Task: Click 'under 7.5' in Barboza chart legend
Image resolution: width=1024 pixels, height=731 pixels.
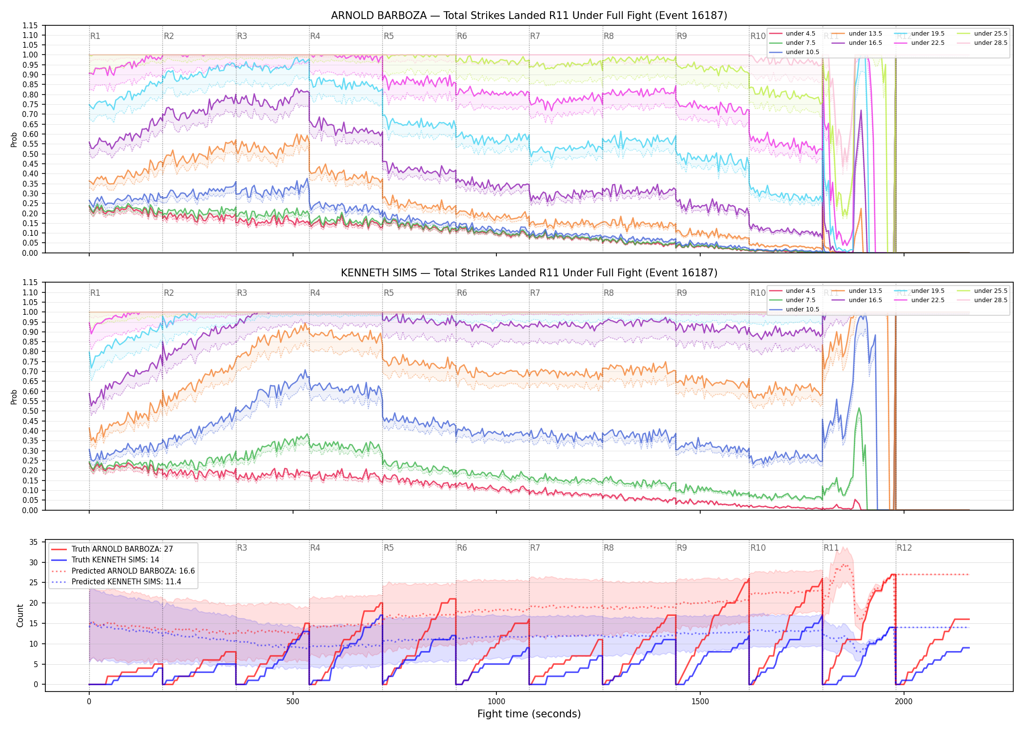Action: pos(800,43)
